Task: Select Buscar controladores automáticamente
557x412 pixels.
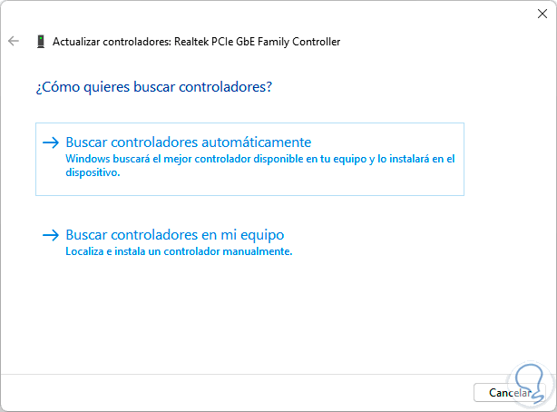Action: [x=188, y=142]
